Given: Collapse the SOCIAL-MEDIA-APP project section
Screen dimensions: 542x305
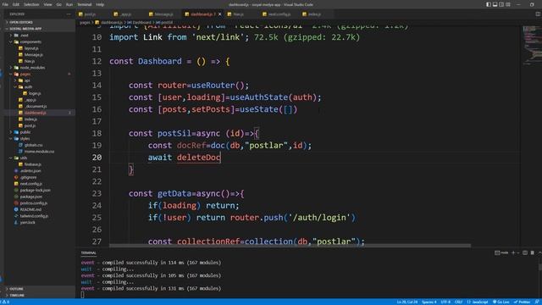Looking at the screenshot, I should pos(25,29).
